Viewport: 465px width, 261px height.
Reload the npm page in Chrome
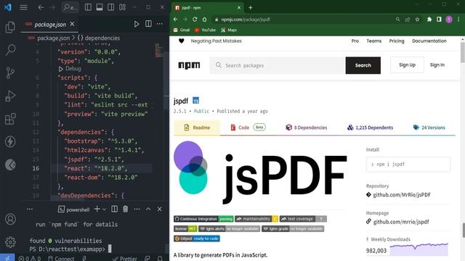pos(195,20)
